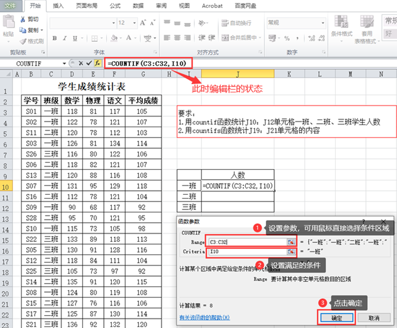
Task: Expand the Name Box dropdown
Action: pos(64,64)
